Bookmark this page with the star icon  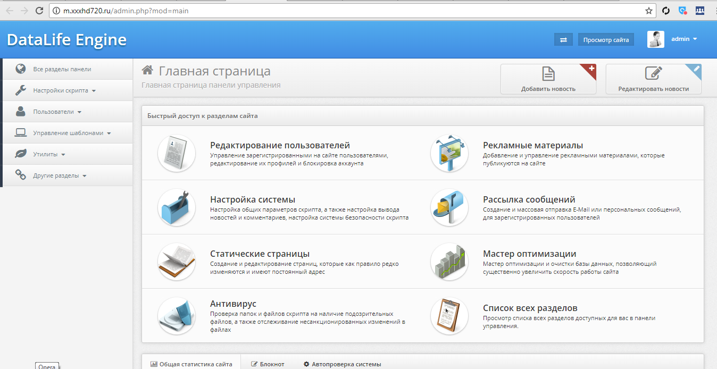[x=648, y=11]
